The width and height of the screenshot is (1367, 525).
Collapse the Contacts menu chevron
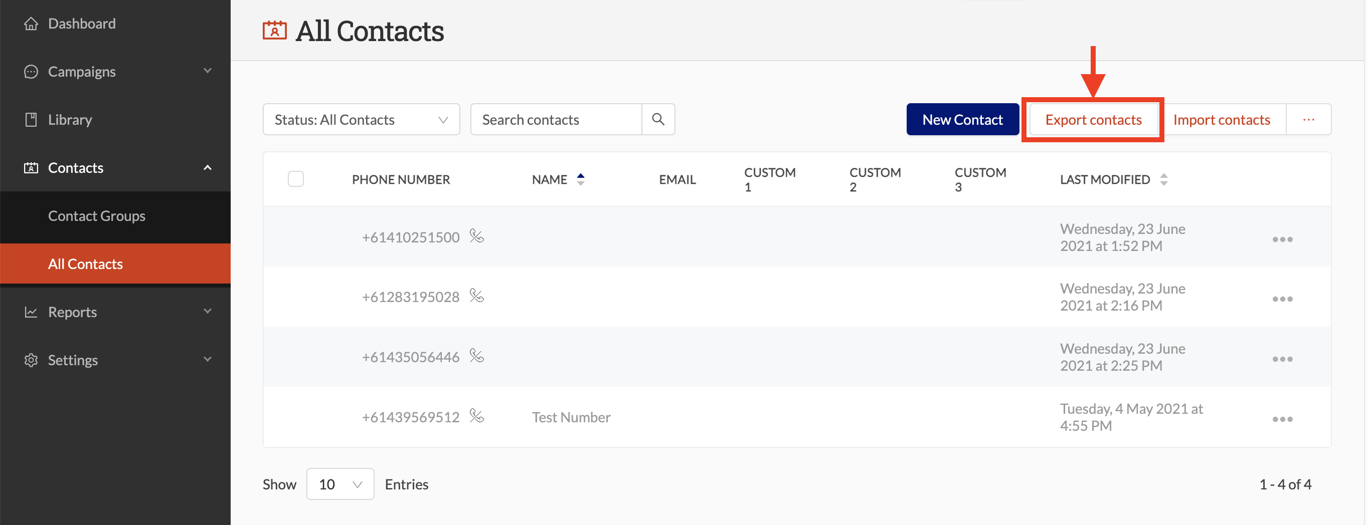pos(208,168)
